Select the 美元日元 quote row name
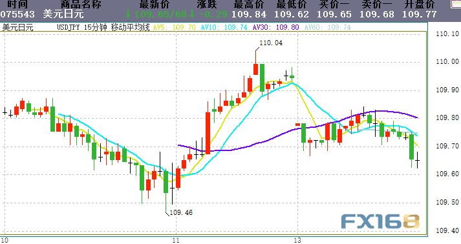The height and width of the screenshot is (244, 461). coord(63,14)
